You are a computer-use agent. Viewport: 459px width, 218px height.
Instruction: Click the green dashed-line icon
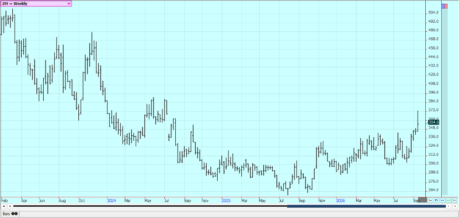pos(449,200)
